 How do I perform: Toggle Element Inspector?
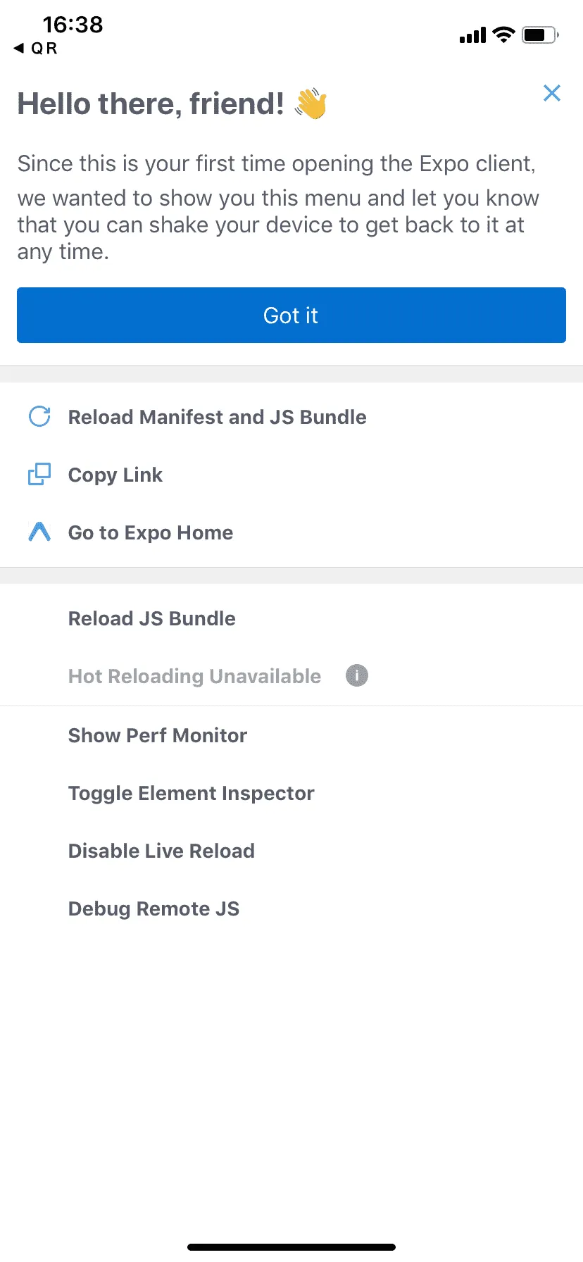[x=192, y=793]
